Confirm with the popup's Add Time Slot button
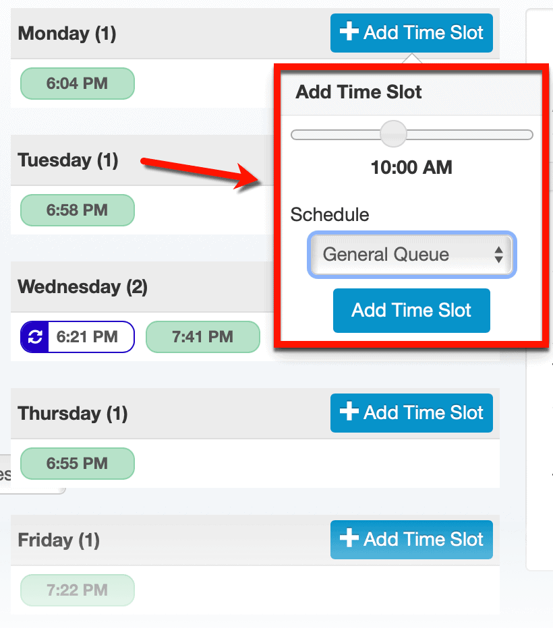The height and width of the screenshot is (628, 553). 411,310
